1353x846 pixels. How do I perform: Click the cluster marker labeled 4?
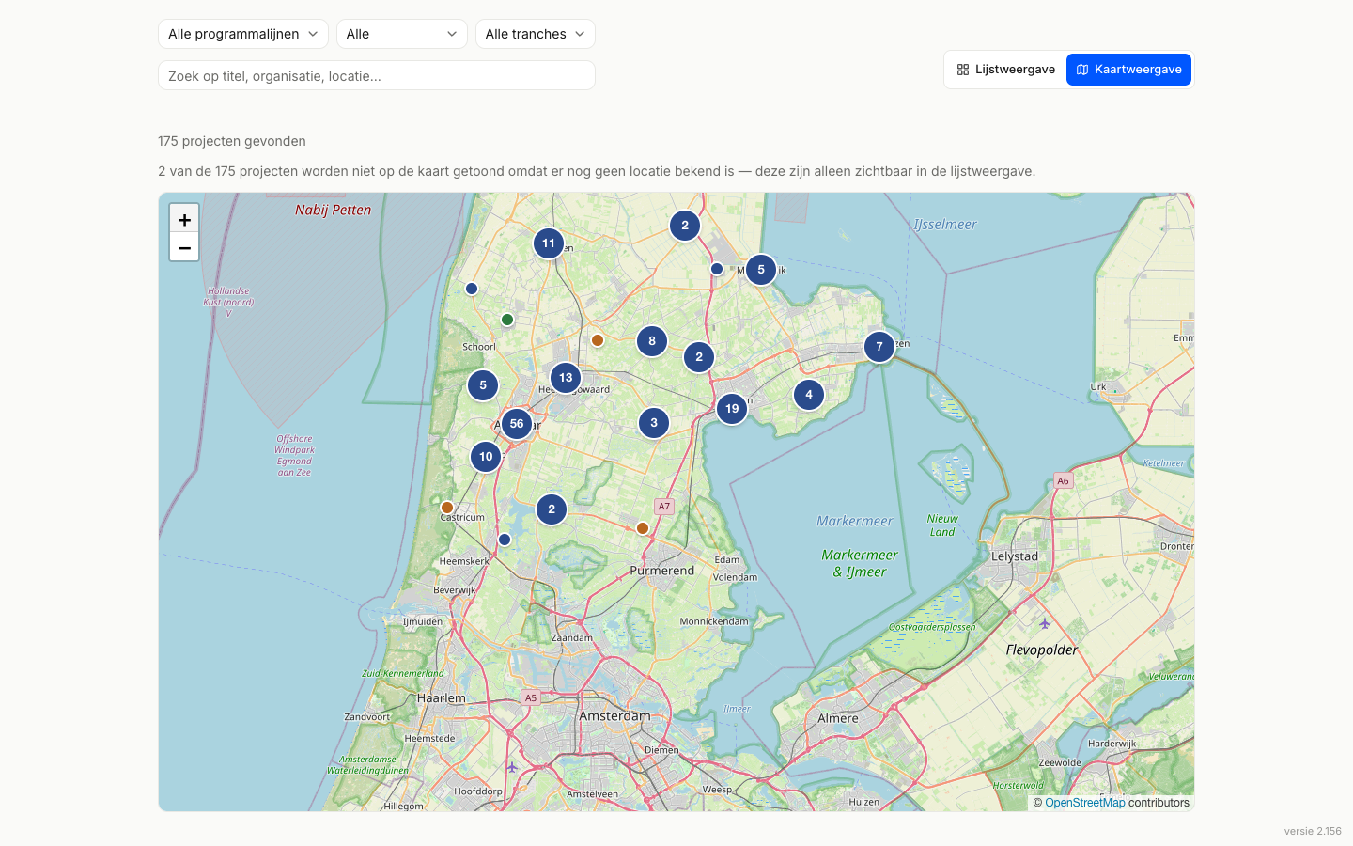809,395
